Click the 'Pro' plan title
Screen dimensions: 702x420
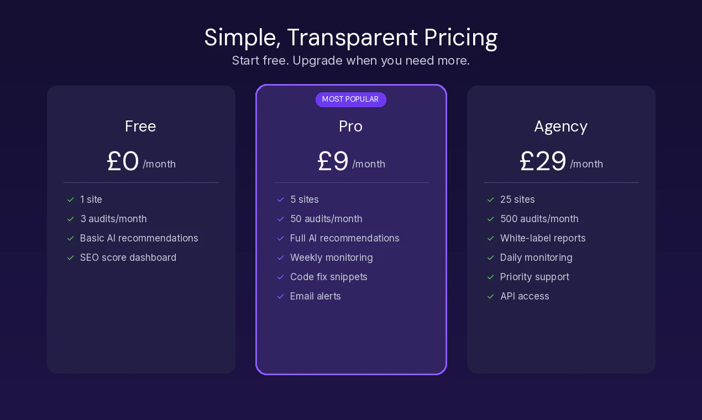click(x=350, y=126)
